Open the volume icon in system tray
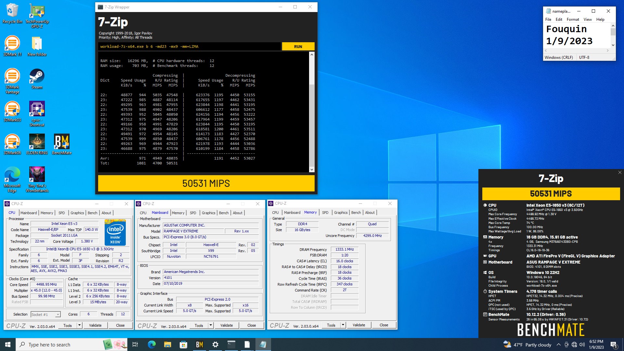Screen dimensions: 624x351 [582, 344]
